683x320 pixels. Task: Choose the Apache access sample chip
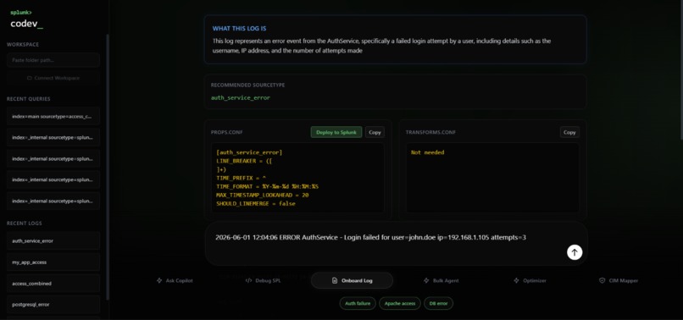pyautogui.click(x=400, y=303)
